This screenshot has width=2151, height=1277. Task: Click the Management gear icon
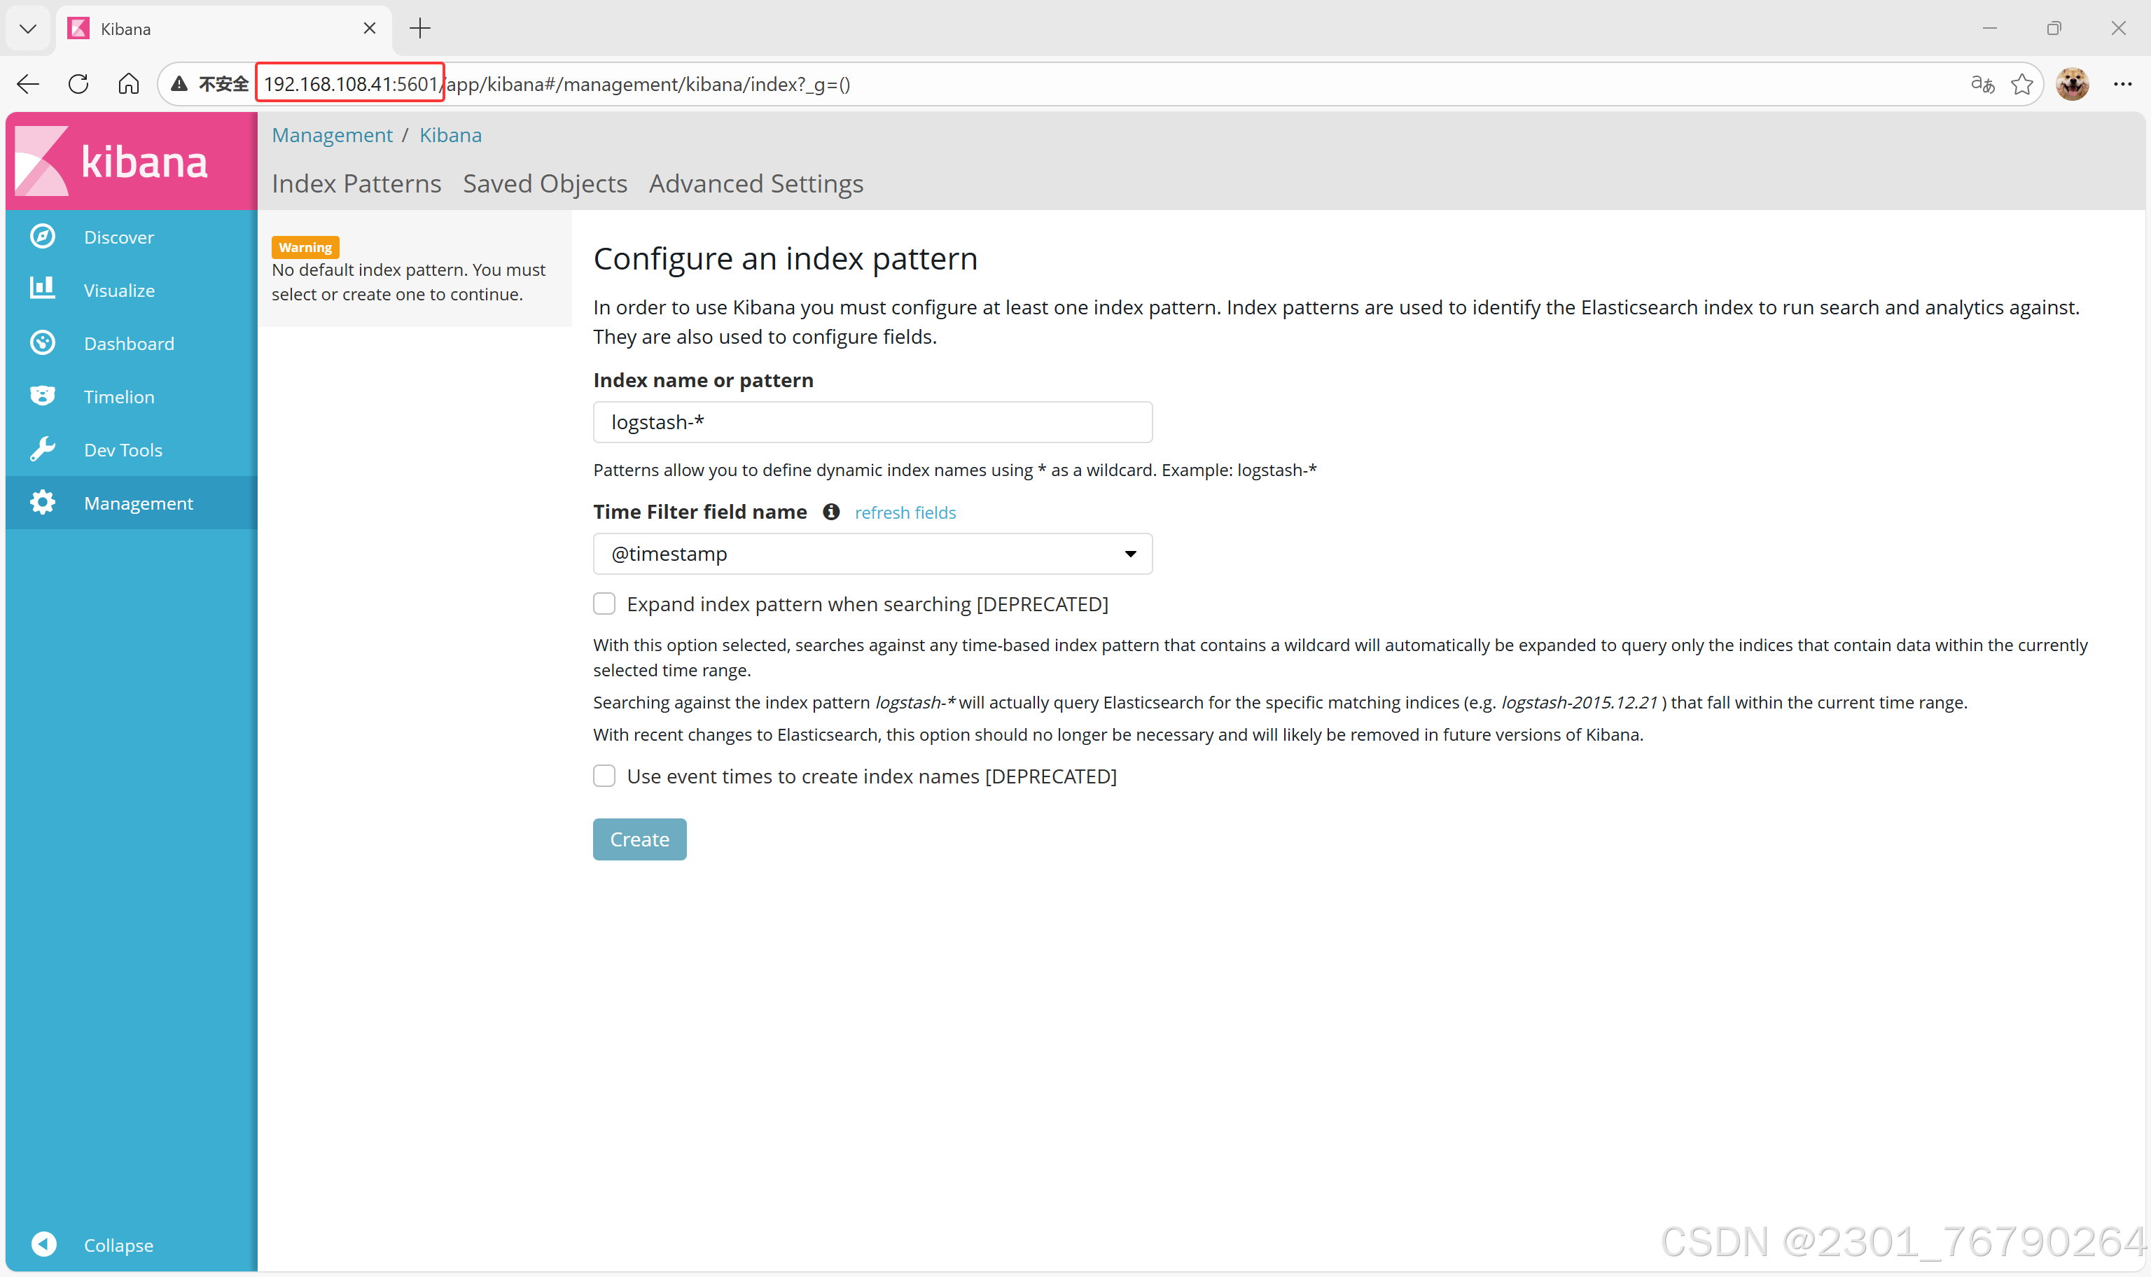(42, 503)
